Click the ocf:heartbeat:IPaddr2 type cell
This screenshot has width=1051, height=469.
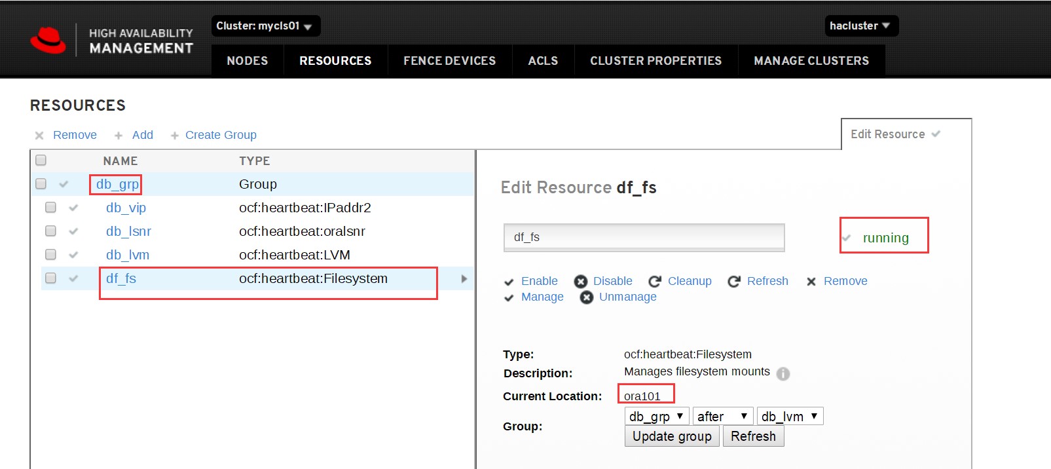pyautogui.click(x=305, y=208)
